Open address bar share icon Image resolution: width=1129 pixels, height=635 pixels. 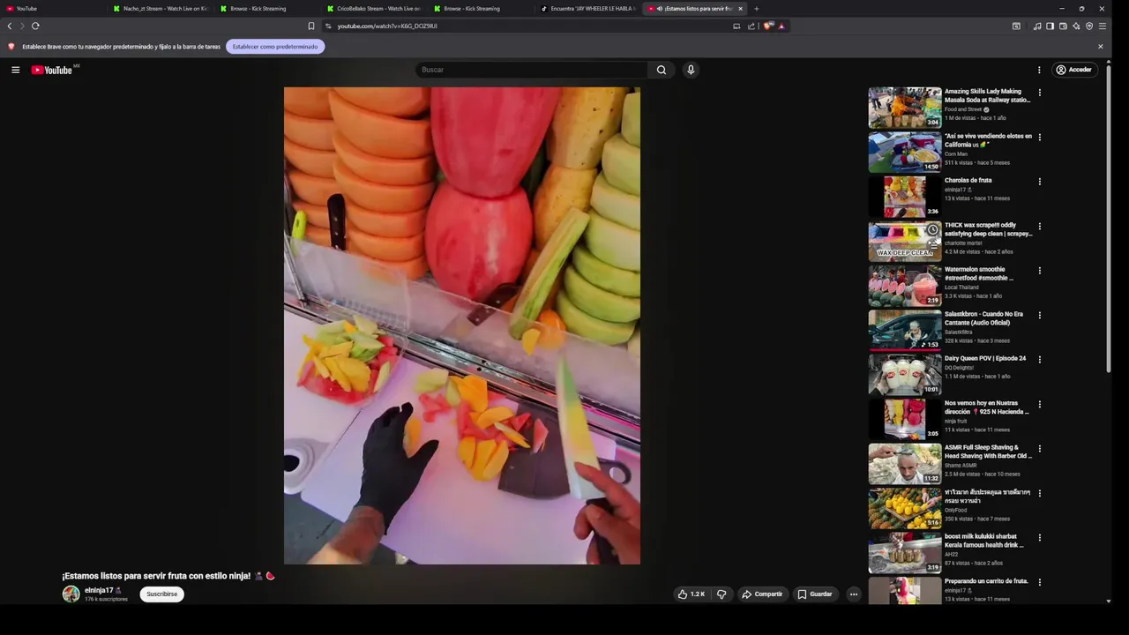pyautogui.click(x=751, y=26)
